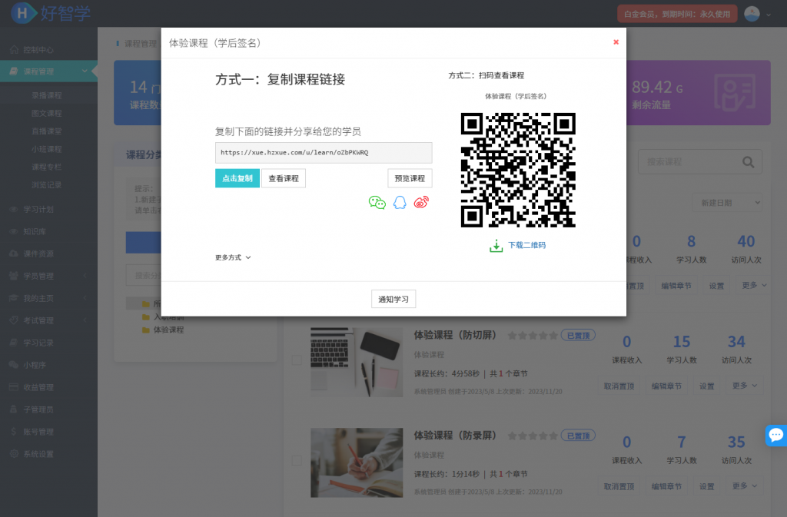Click the 收益管理 sidebar icon
Screen dimensions: 787x517
14,387
